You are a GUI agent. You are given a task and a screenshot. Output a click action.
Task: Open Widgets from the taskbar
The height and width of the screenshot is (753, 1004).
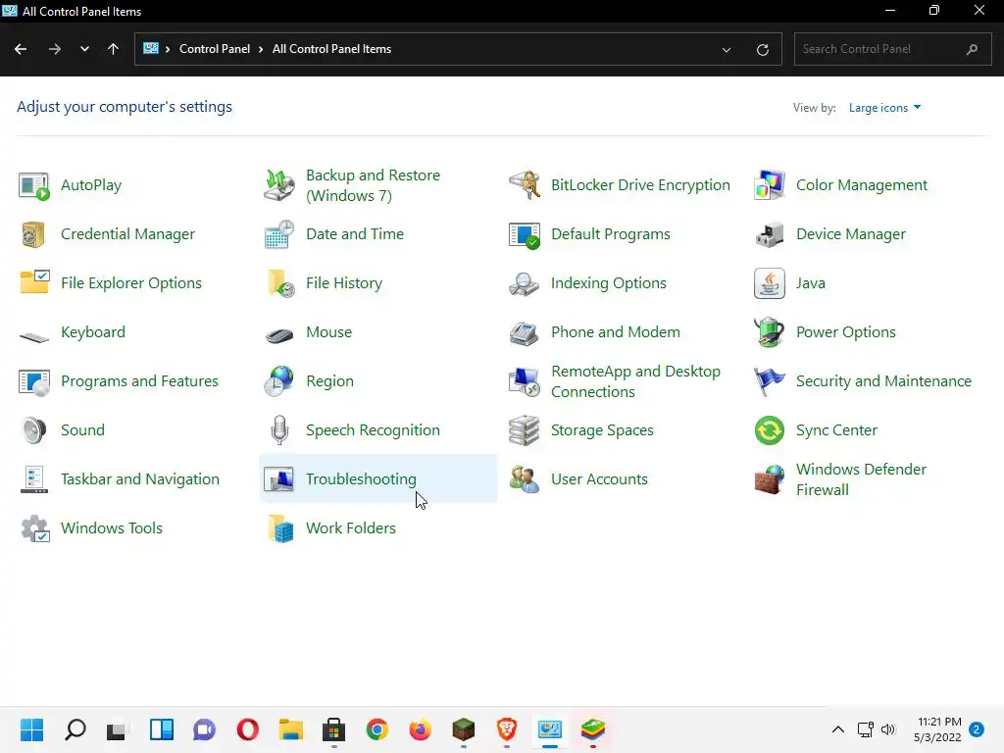(162, 729)
